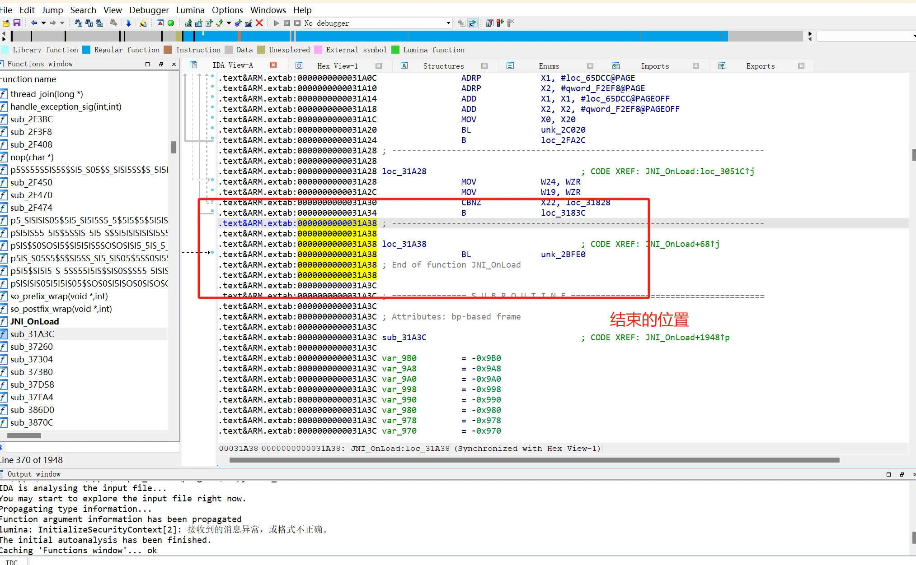Viewport: 916px width, 565px height.
Task: Close the IDA View-A tab
Action: coord(273,65)
